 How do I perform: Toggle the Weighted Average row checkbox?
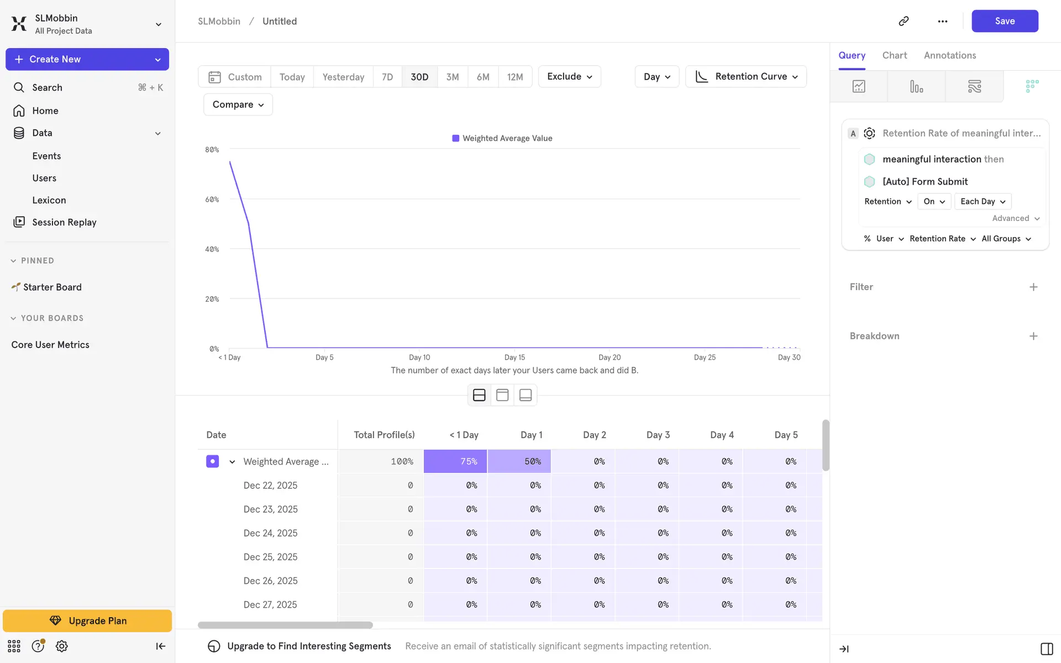212,461
